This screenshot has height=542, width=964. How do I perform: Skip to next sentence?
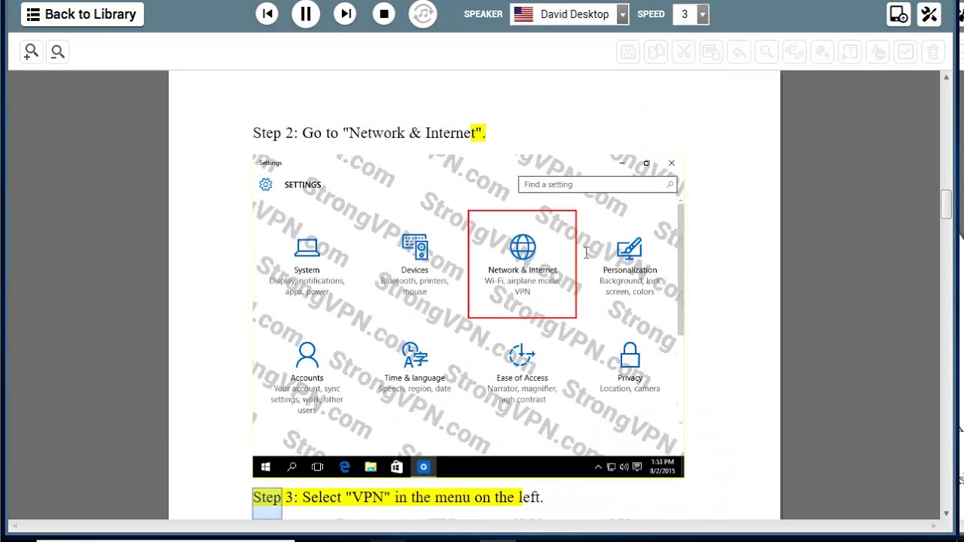pos(345,14)
